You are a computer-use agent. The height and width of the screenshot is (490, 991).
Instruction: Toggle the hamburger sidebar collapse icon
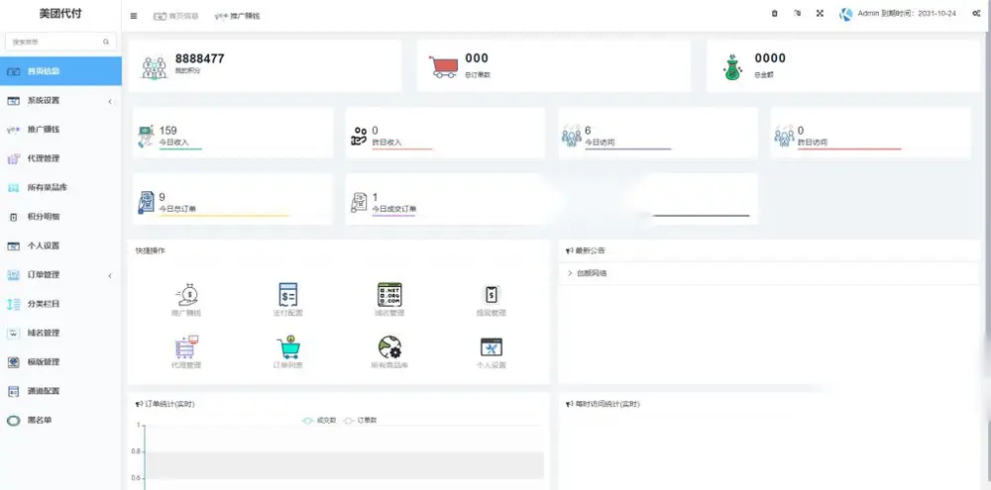[134, 16]
